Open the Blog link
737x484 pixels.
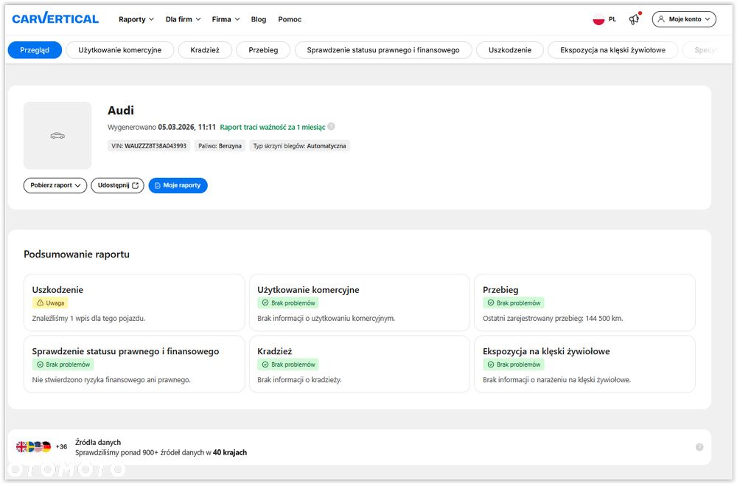coord(259,19)
